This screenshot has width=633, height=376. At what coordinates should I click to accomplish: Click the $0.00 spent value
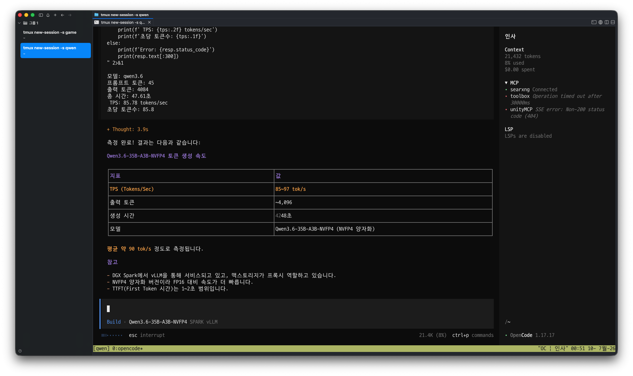pos(520,69)
